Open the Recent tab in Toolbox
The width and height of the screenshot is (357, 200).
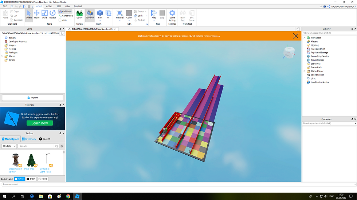coord(44,139)
